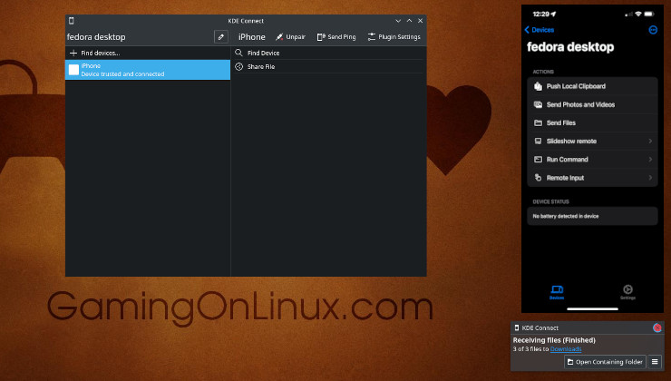Click the phone icon in notification header
Viewport: 671px width, 381px height.
[517, 327]
